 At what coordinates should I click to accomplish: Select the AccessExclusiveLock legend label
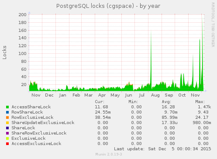click(36, 144)
